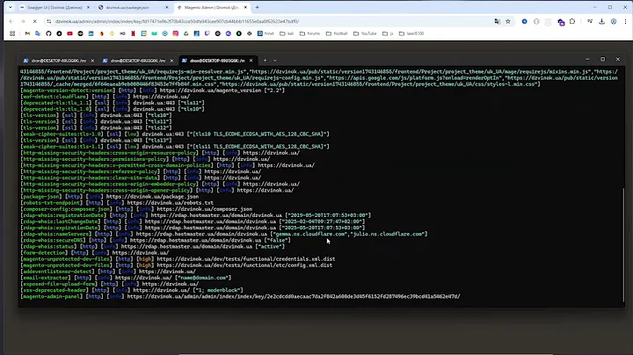Open the apps grid in bookmarks bar
Screen dimensions: 633x355
[12, 33]
